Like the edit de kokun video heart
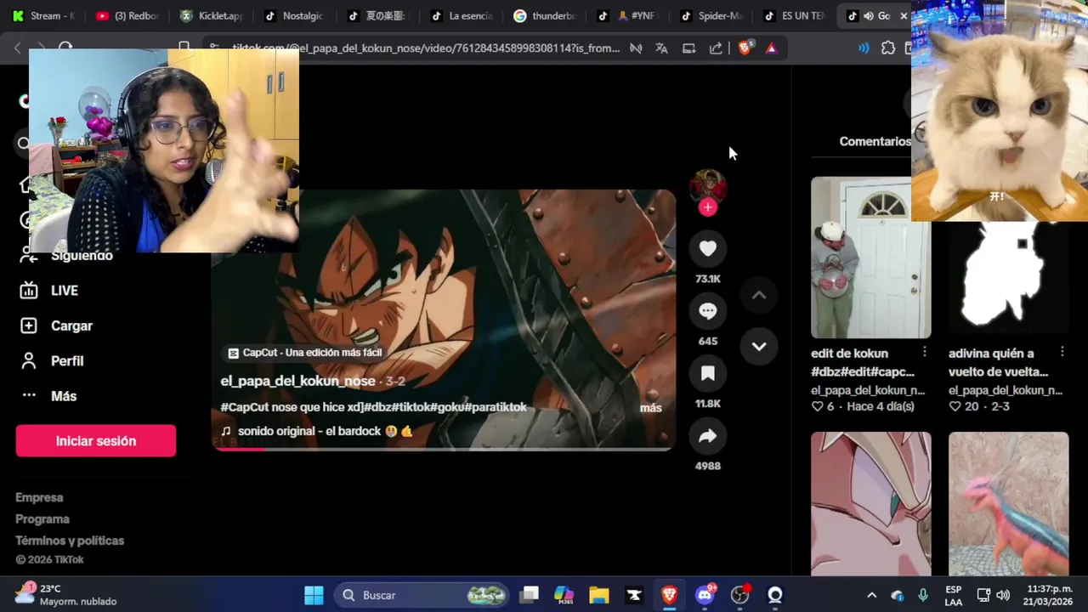This screenshot has height=612, width=1088. 818,406
